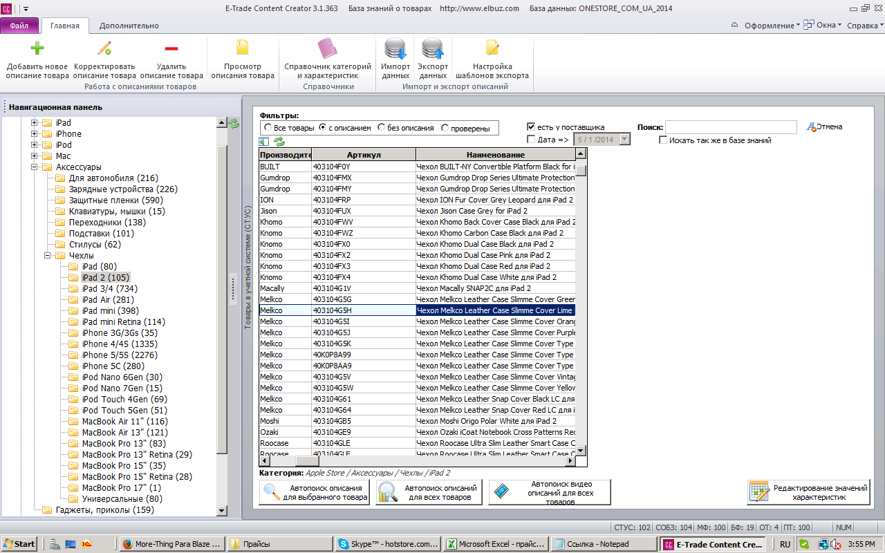This screenshot has width=885, height=553.
Task: Open the quick access toolbar customize arrow
Action: [26, 9]
